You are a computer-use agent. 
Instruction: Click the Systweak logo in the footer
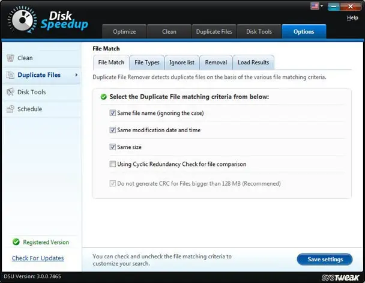point(340,278)
